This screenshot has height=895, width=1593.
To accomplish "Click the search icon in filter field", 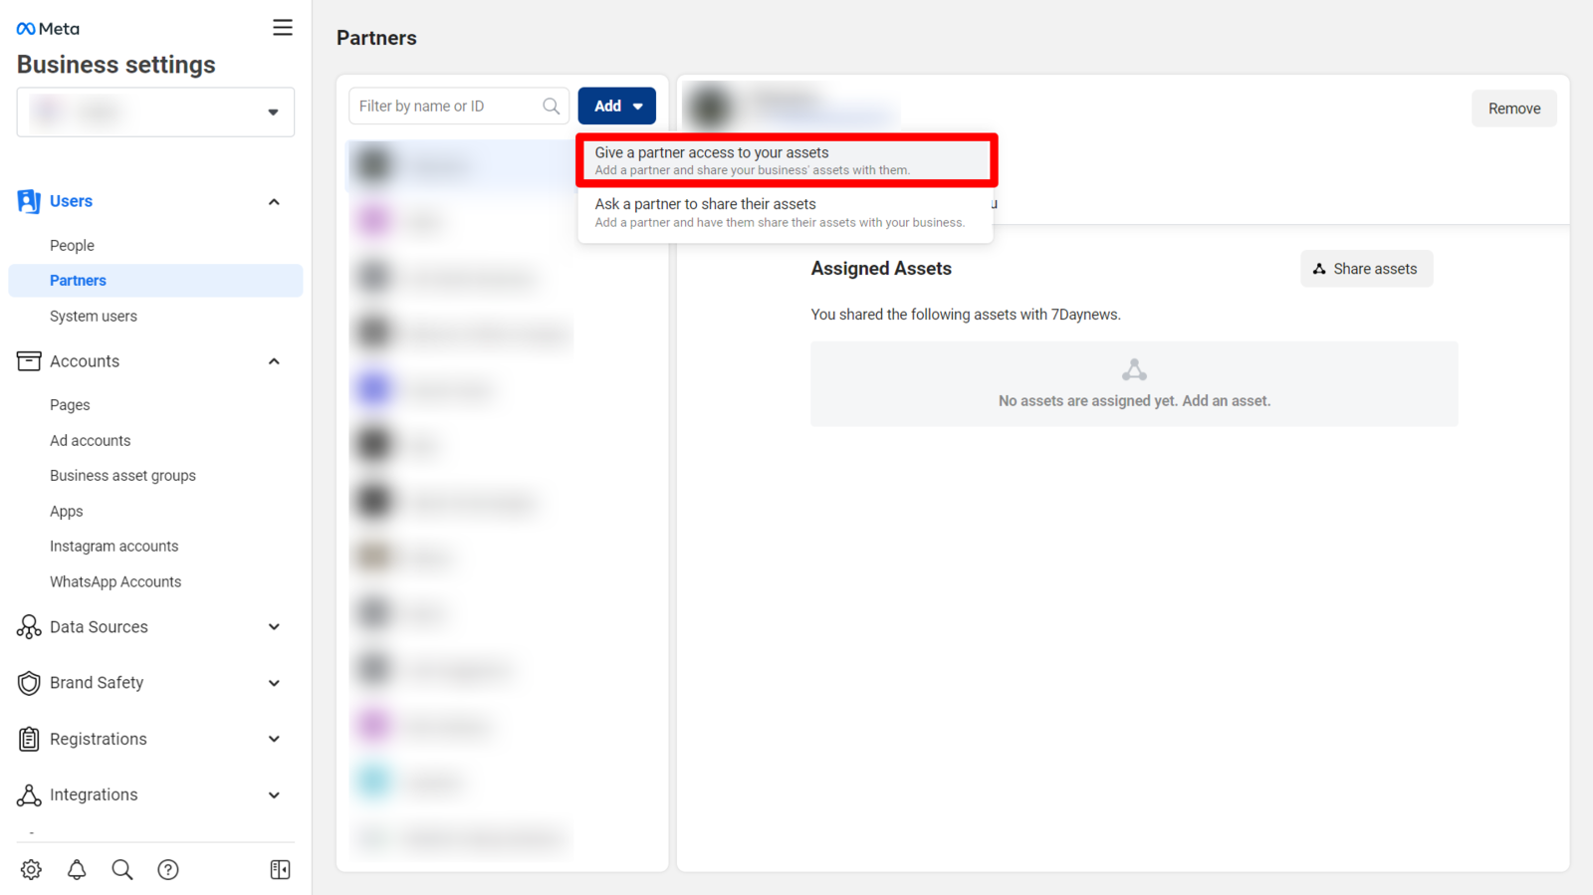I will point(551,107).
